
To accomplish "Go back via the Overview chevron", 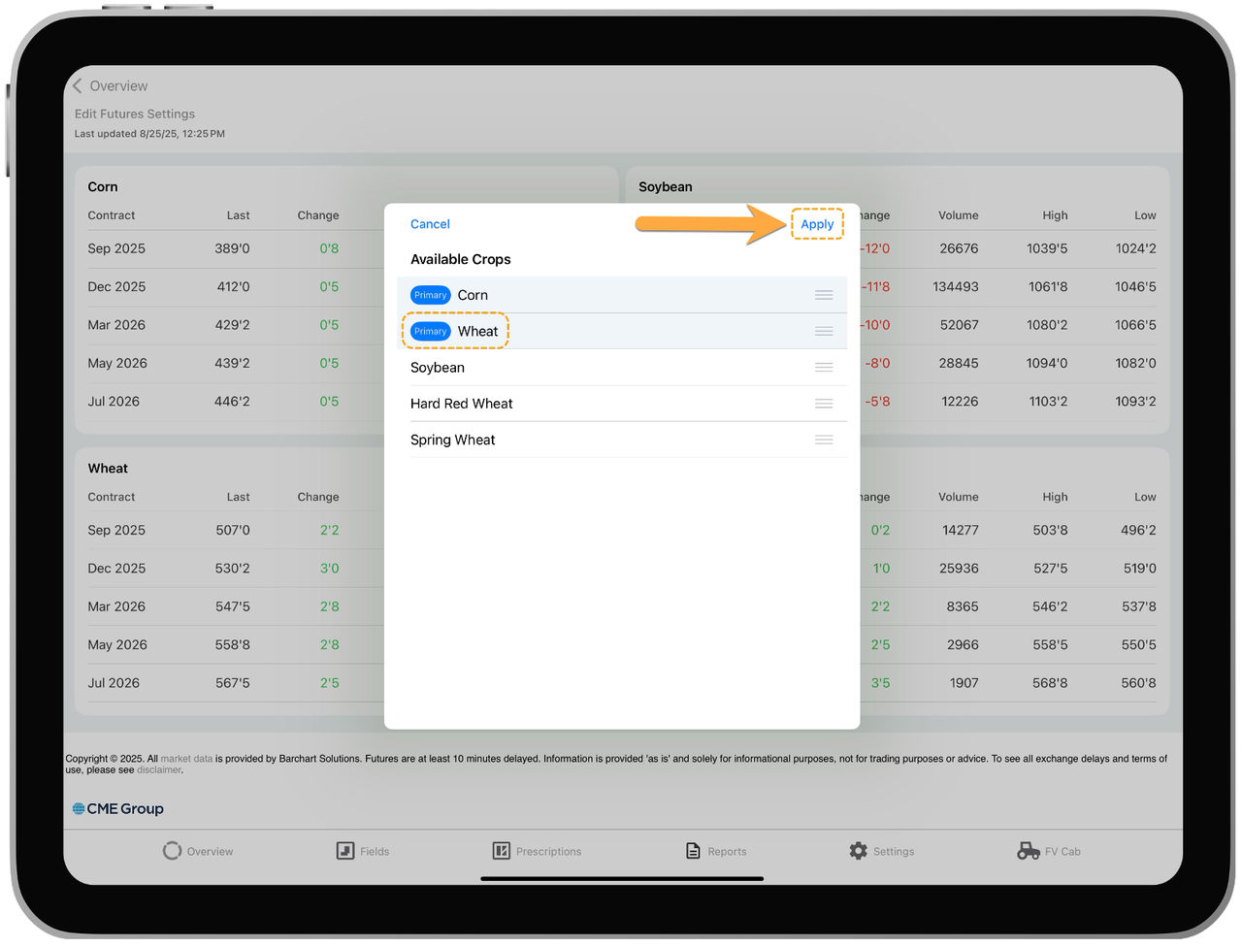I will (78, 85).
